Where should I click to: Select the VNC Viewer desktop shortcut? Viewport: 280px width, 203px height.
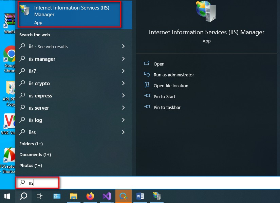point(8,124)
